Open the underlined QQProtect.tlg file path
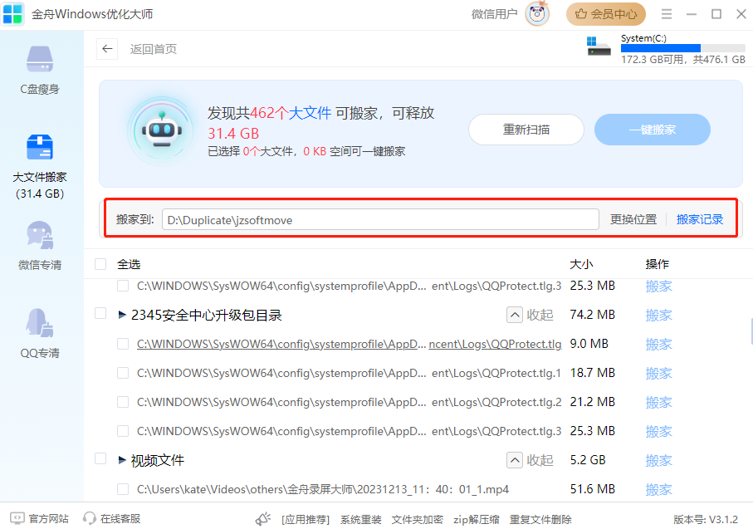The image size is (753, 529). (350, 344)
